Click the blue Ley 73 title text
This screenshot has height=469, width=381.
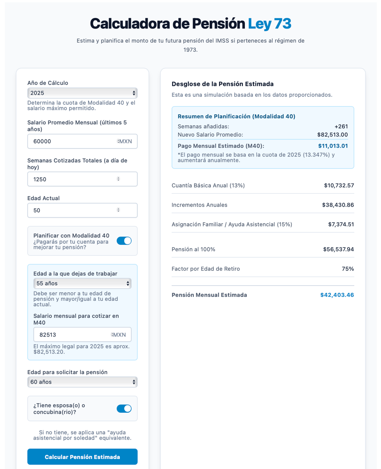tap(269, 24)
